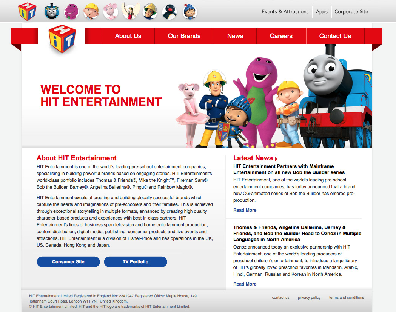Read More about the Bob the Builder series

245,210
